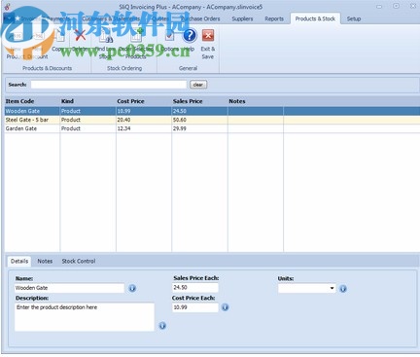Image resolution: width=420 pixels, height=357 pixels.
Task: Click cost price 12.34 cell
Action: (144, 128)
